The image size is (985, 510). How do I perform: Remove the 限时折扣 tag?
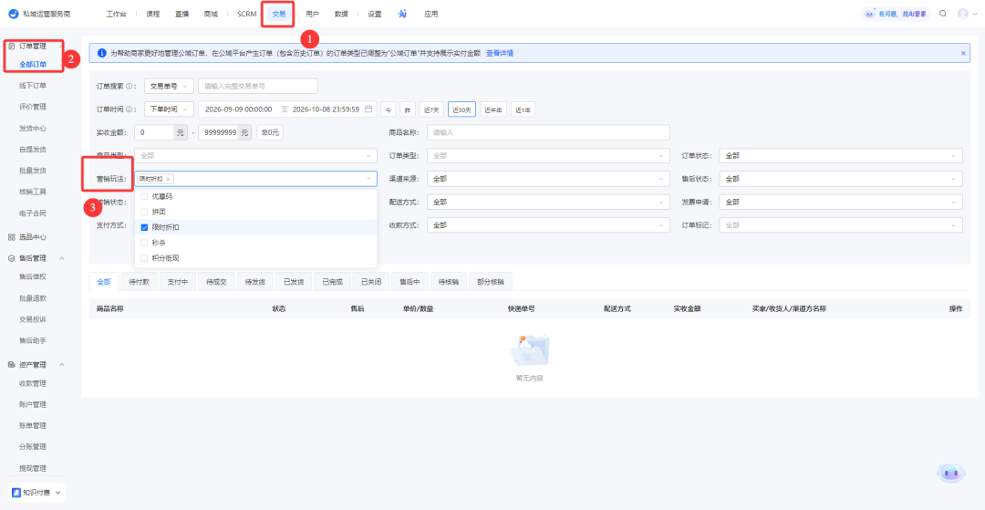coord(169,179)
